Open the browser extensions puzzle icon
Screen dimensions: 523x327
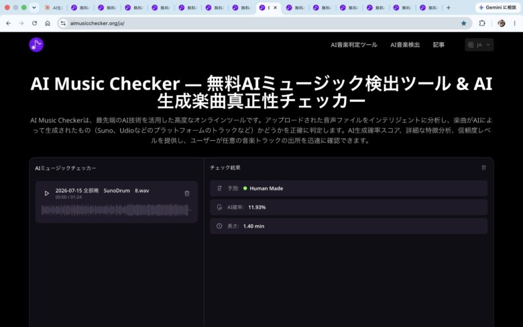click(482, 23)
